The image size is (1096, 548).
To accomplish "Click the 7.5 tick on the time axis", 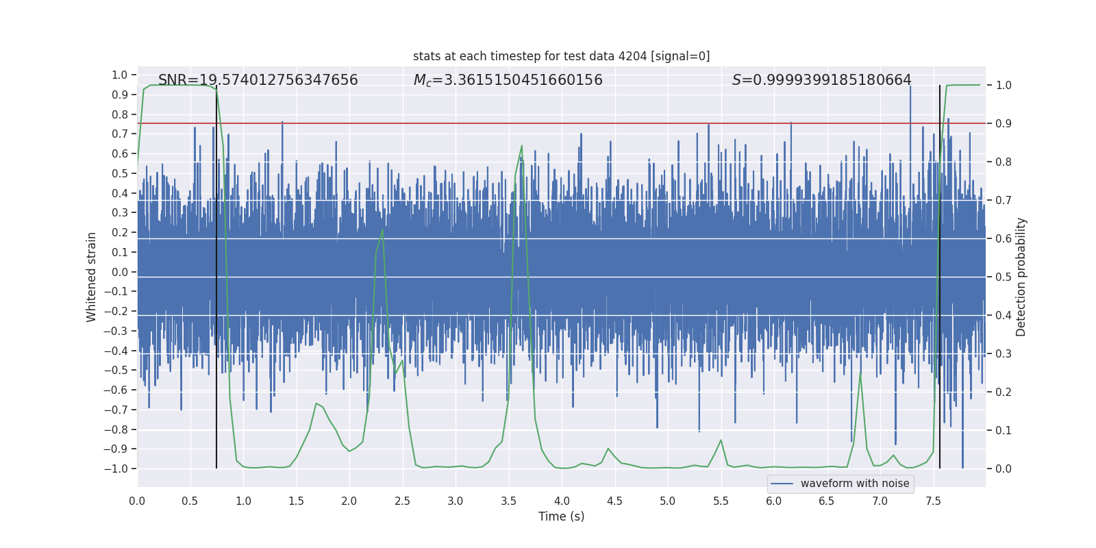I will pyautogui.click(x=933, y=501).
